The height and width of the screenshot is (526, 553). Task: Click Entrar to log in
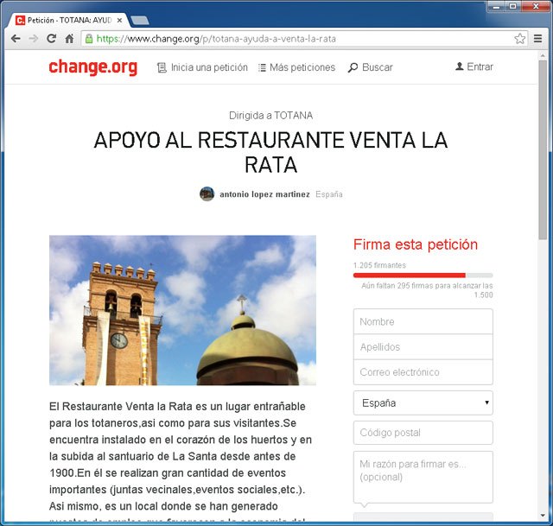click(x=474, y=67)
